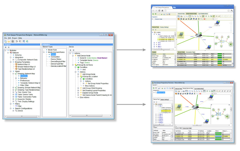This screenshot has width=240, height=151.
Task: Click expand-all icon in the Designer Project panel
Action: pos(6,47)
